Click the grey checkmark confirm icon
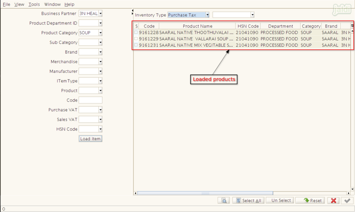This screenshot has width=355, height=212. pos(347,200)
